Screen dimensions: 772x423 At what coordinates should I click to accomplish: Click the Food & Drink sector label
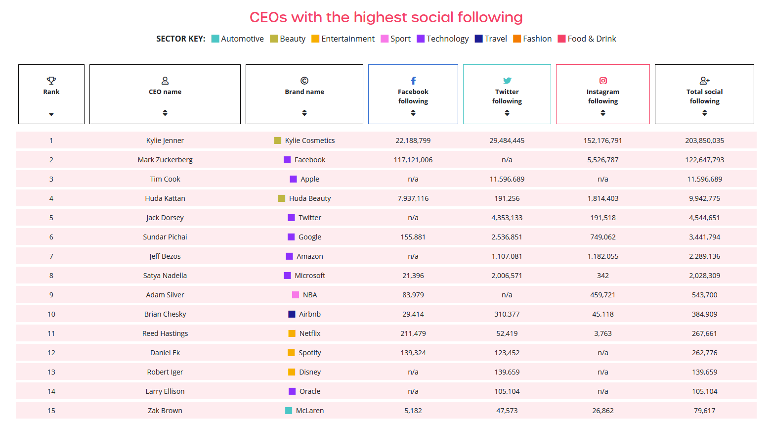(592, 39)
